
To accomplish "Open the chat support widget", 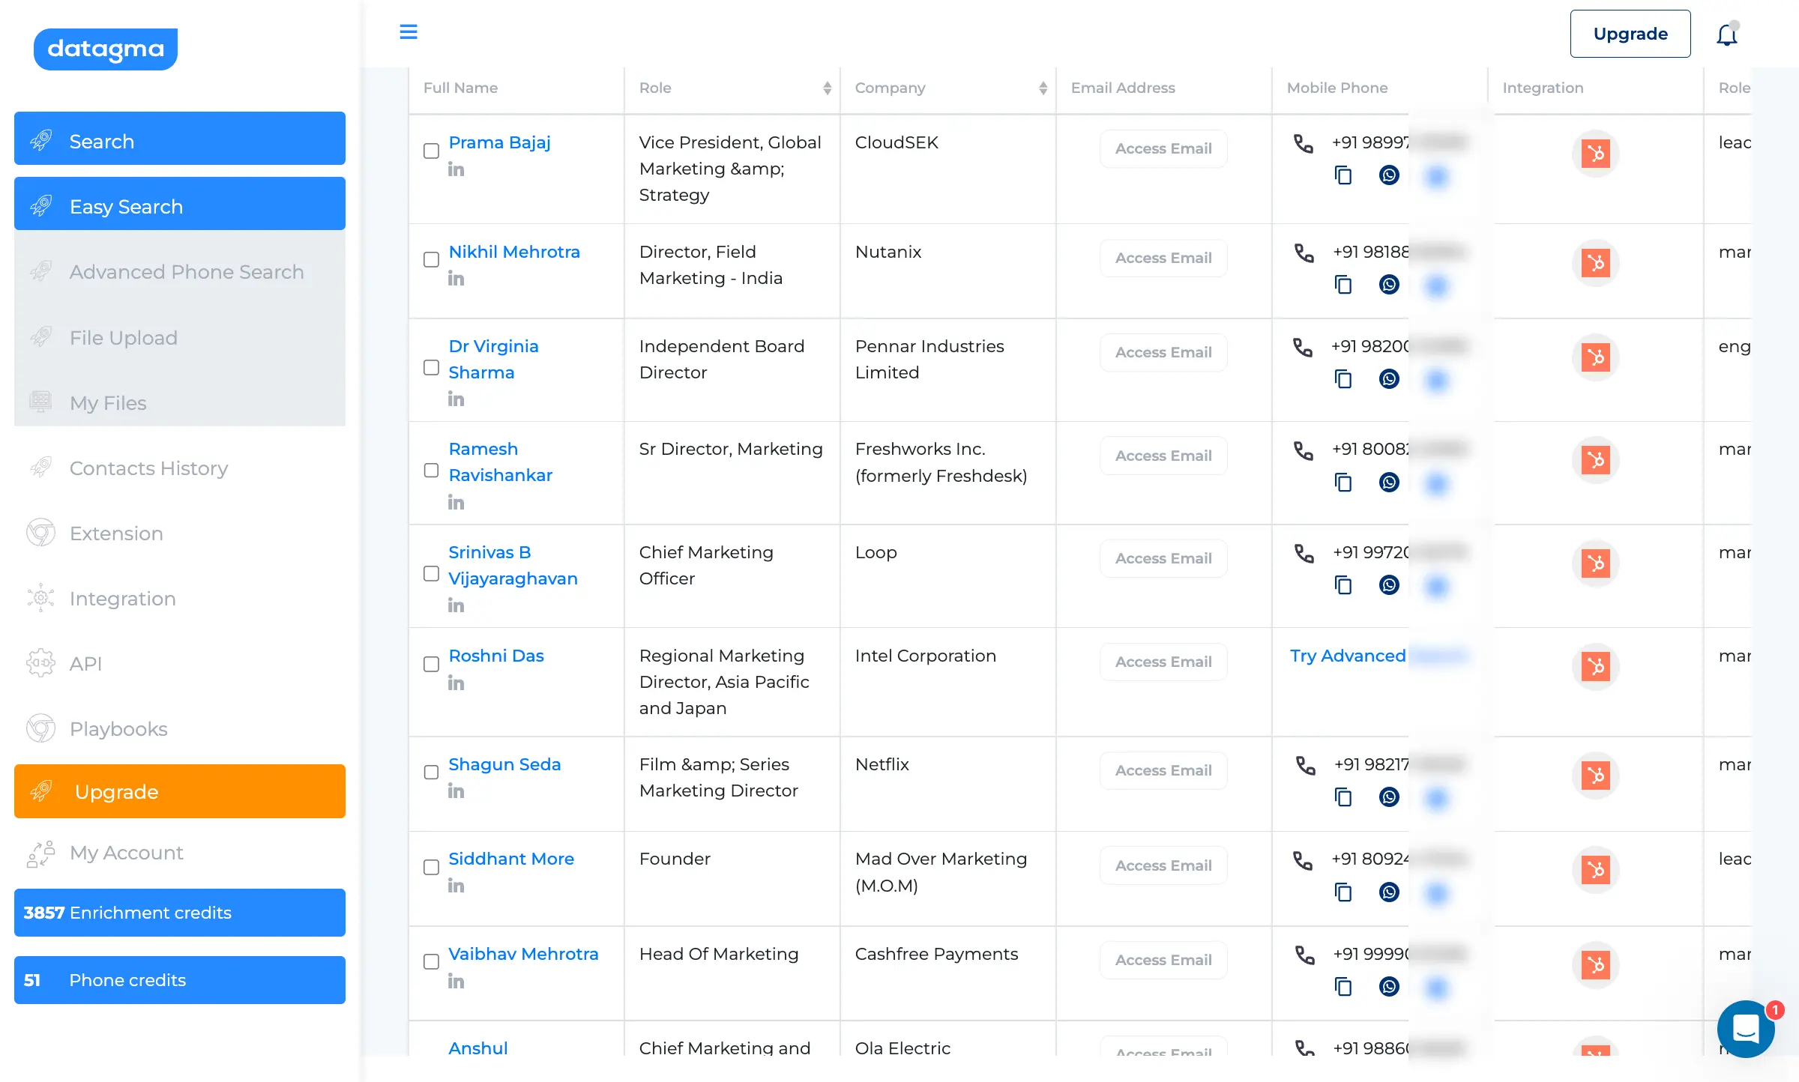I will (x=1746, y=1028).
